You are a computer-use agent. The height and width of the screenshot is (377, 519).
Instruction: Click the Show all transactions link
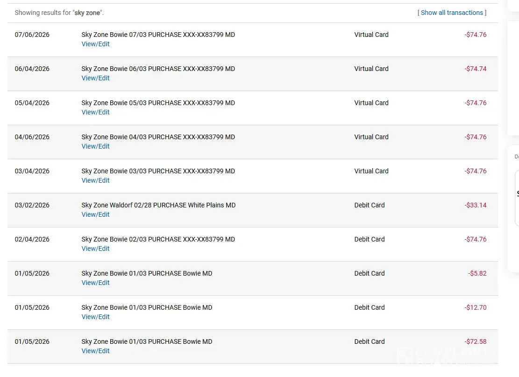click(452, 13)
